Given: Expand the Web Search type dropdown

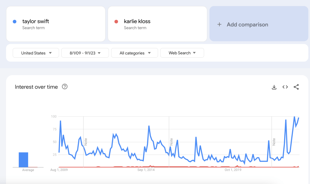Looking at the screenshot, I should (x=182, y=53).
